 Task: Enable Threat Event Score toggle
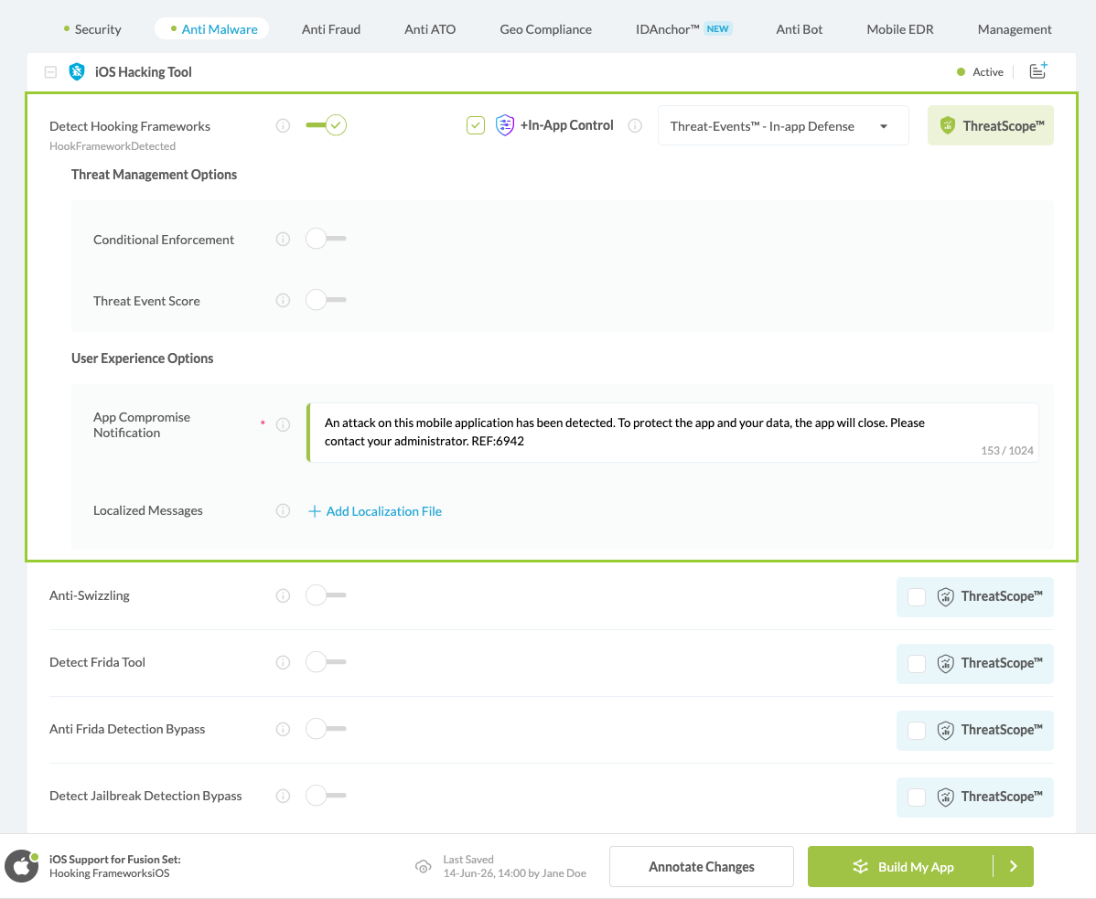click(x=326, y=300)
